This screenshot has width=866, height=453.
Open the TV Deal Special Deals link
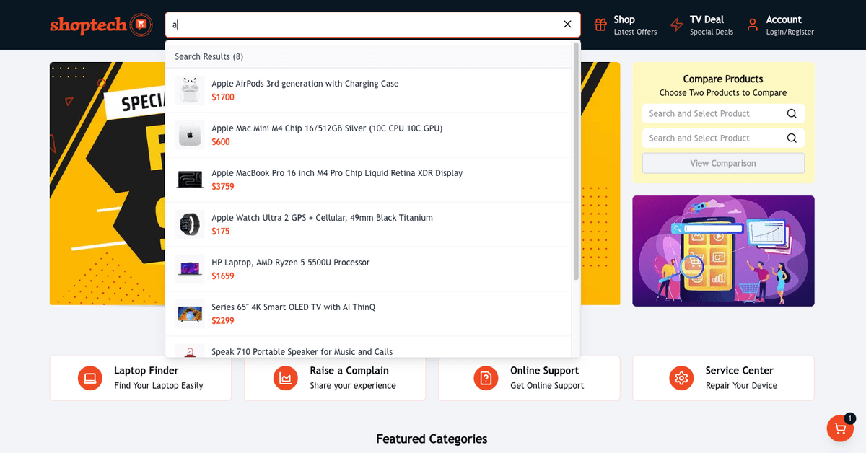[701, 25]
